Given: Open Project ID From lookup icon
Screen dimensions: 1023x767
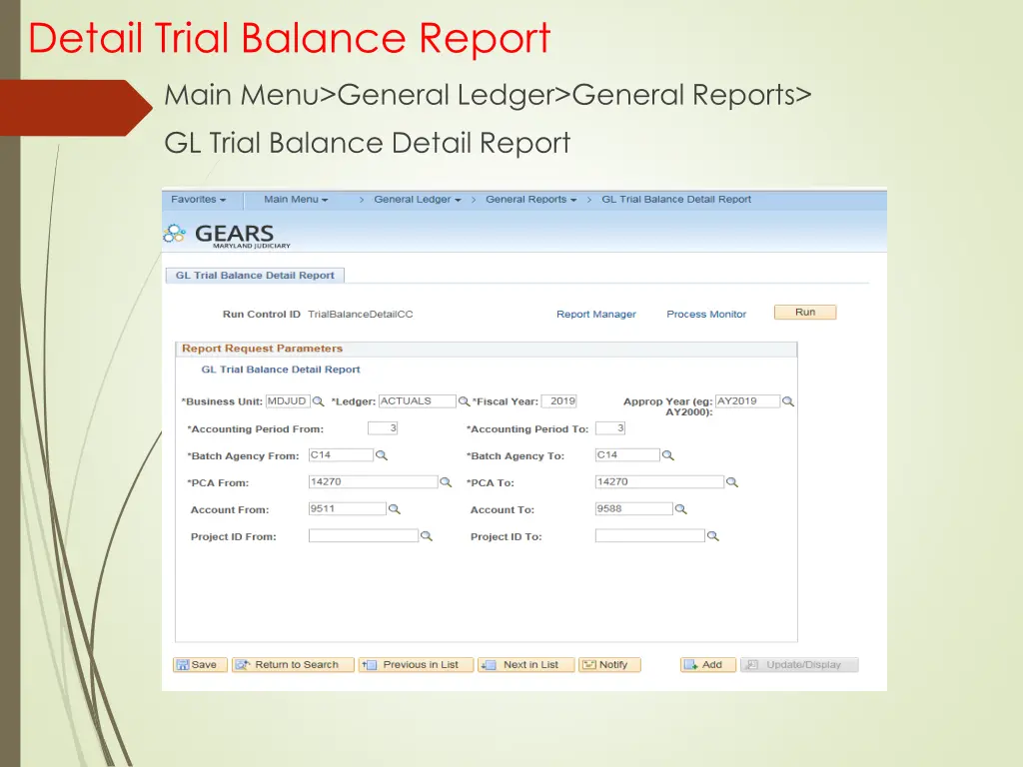Looking at the screenshot, I should tap(426, 535).
